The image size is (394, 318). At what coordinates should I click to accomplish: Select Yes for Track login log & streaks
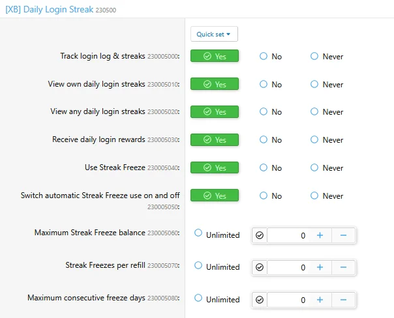[x=215, y=56]
